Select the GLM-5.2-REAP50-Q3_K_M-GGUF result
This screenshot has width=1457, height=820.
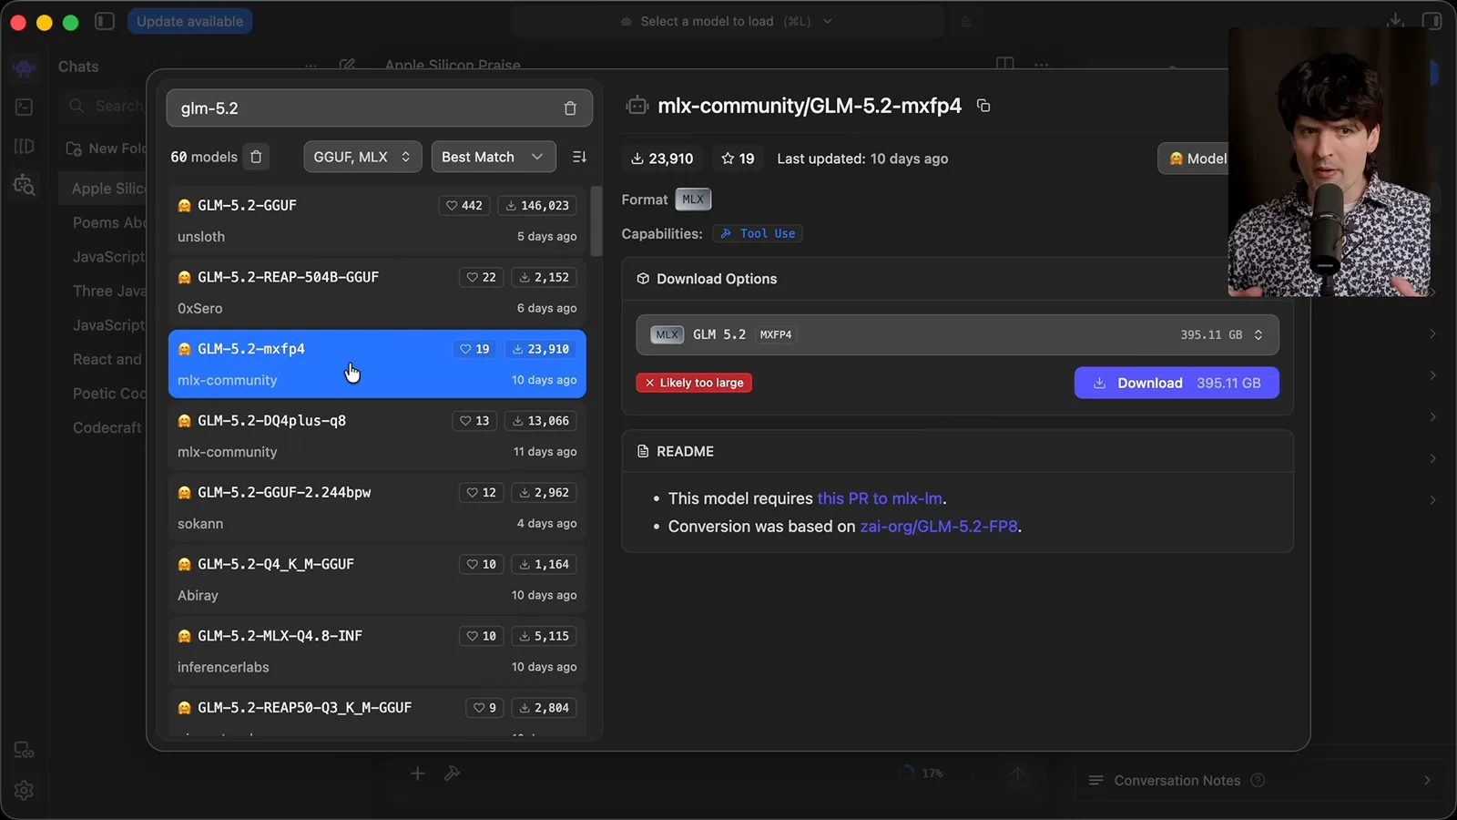point(377,714)
